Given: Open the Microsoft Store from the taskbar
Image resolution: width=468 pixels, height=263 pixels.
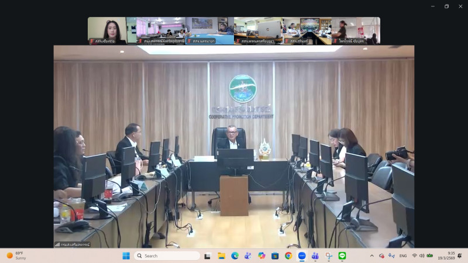Looking at the screenshot, I should point(275,256).
